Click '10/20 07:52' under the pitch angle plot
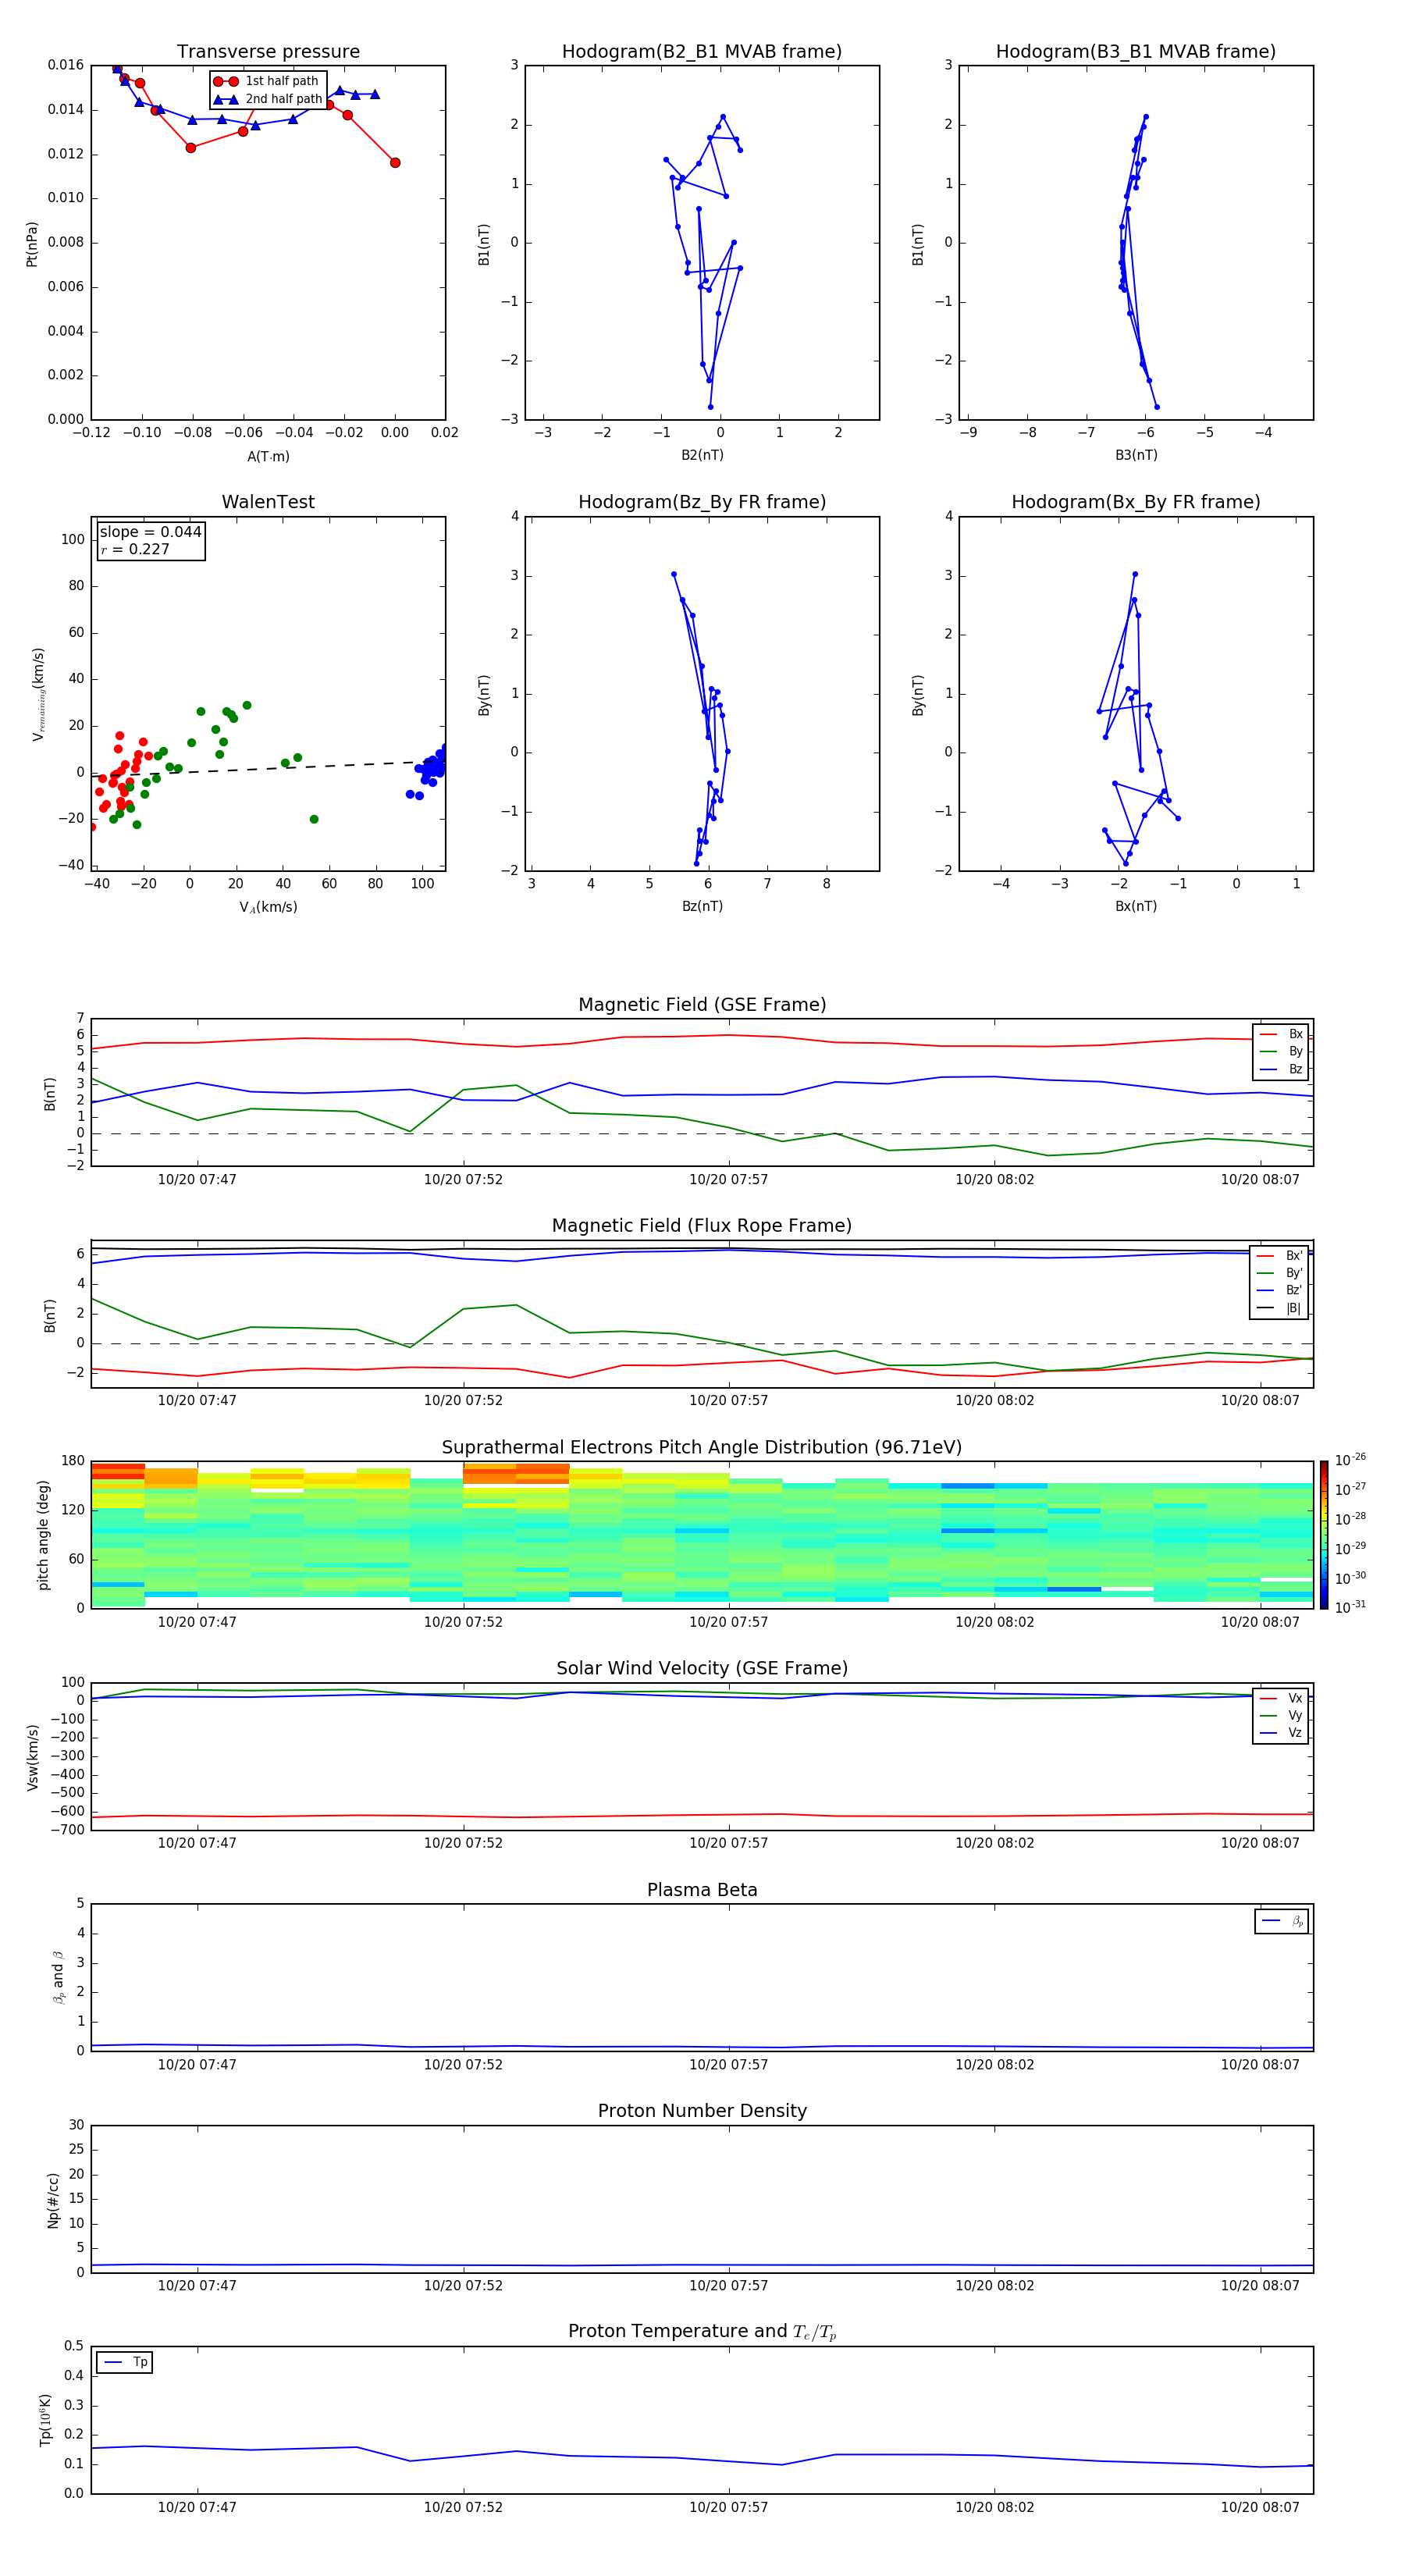 (463, 1622)
